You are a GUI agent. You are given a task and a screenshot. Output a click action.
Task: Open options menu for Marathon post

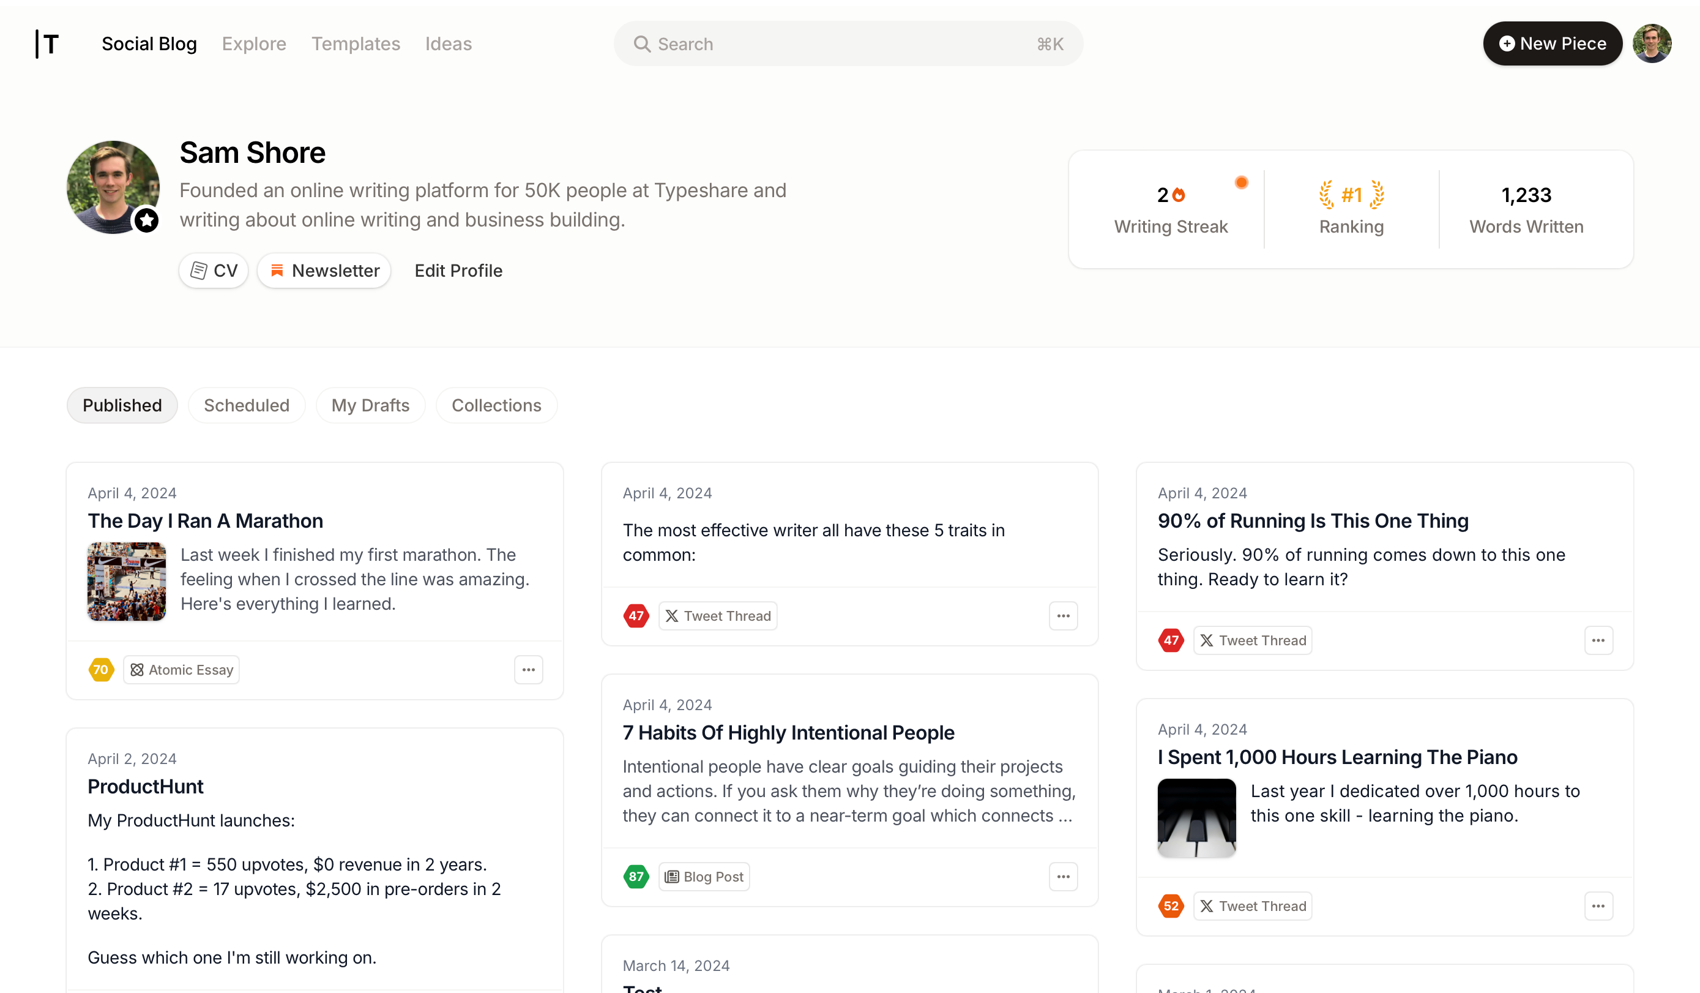pyautogui.click(x=528, y=670)
